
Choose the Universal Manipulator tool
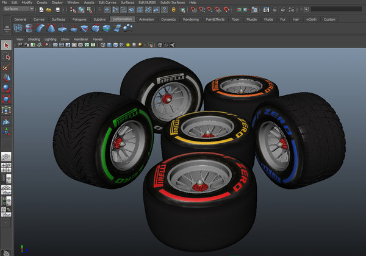pos(6,110)
